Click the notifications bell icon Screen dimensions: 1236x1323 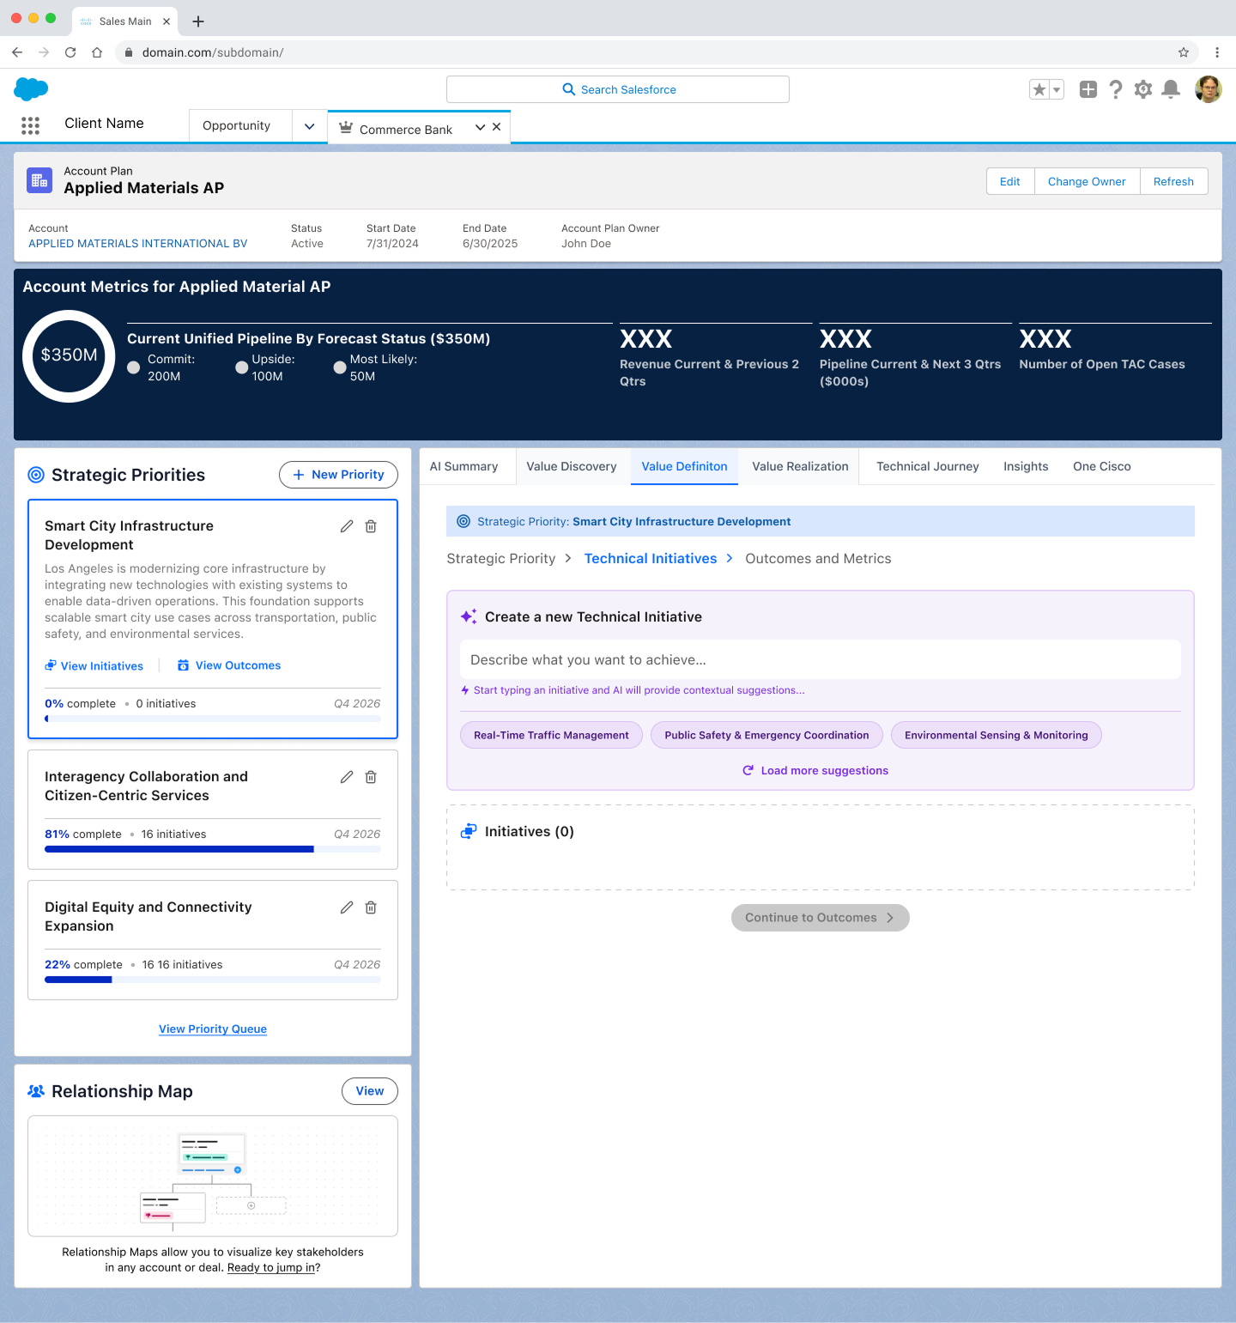(1170, 89)
